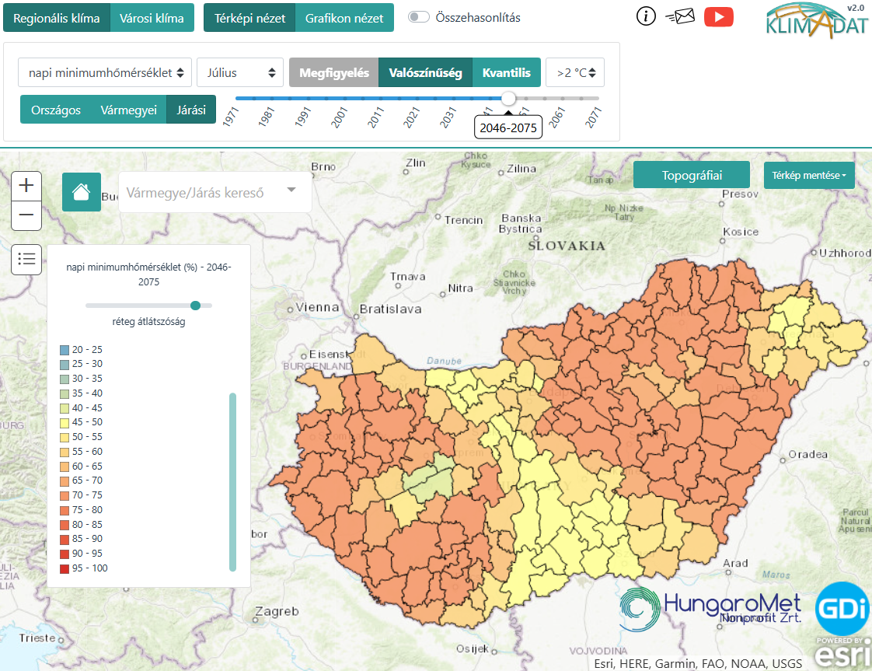872x671 pixels.
Task: Click the 2011 timeline mark
Action: click(x=376, y=117)
